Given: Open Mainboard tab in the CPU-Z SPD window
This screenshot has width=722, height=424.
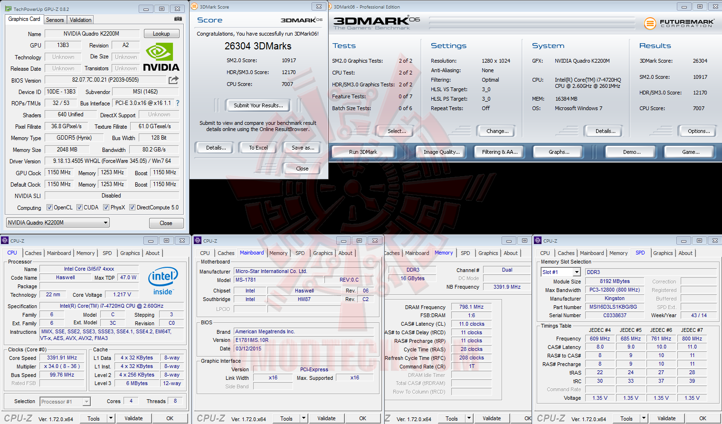Looking at the screenshot, I should tap(592, 253).
